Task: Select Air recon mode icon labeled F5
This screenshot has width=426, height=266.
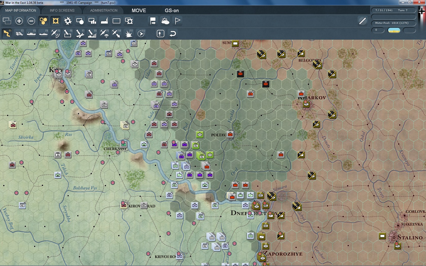Action: coord(56,33)
